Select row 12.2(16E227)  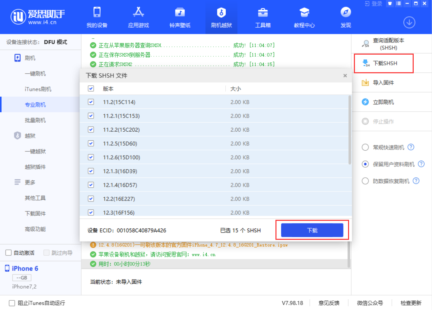pyautogui.click(x=214, y=199)
